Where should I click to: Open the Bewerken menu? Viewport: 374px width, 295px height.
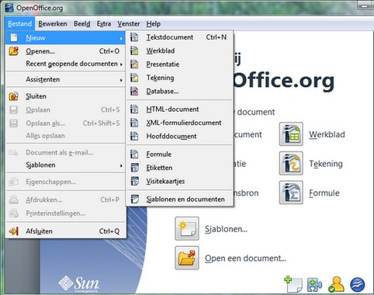(x=53, y=24)
